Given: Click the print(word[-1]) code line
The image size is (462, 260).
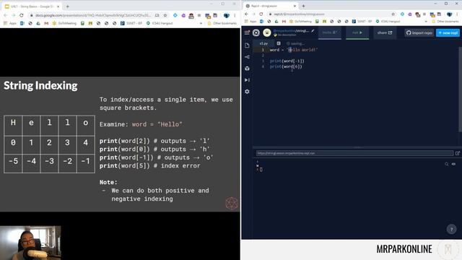Looking at the screenshot, I should tap(287, 61).
